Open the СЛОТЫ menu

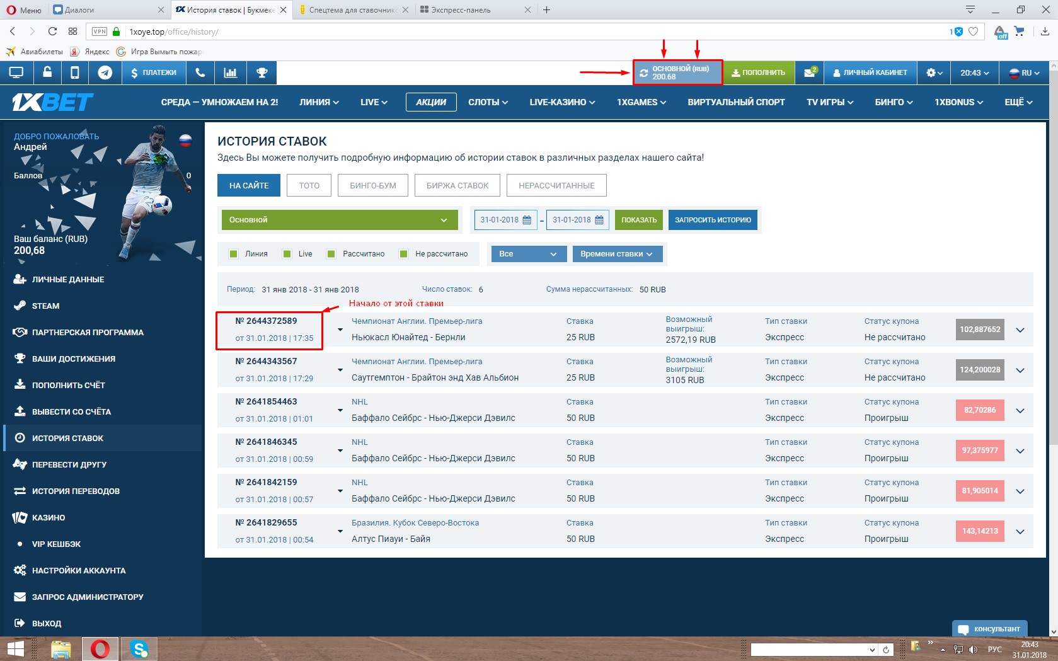[x=488, y=102]
